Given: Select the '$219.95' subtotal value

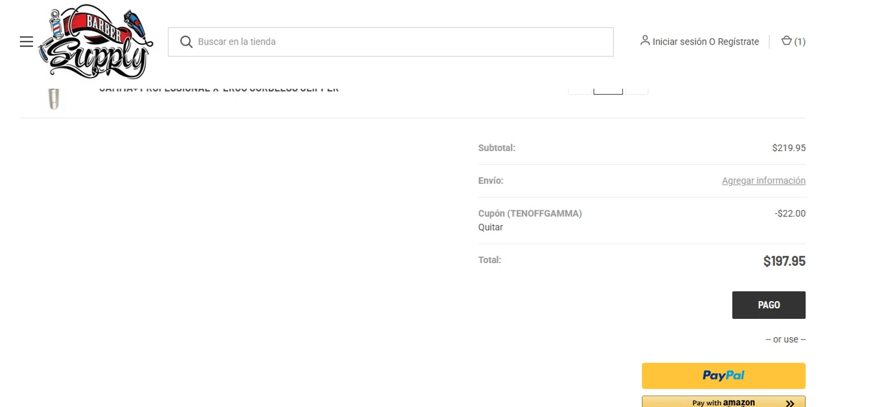Looking at the screenshot, I should pyautogui.click(x=788, y=148).
